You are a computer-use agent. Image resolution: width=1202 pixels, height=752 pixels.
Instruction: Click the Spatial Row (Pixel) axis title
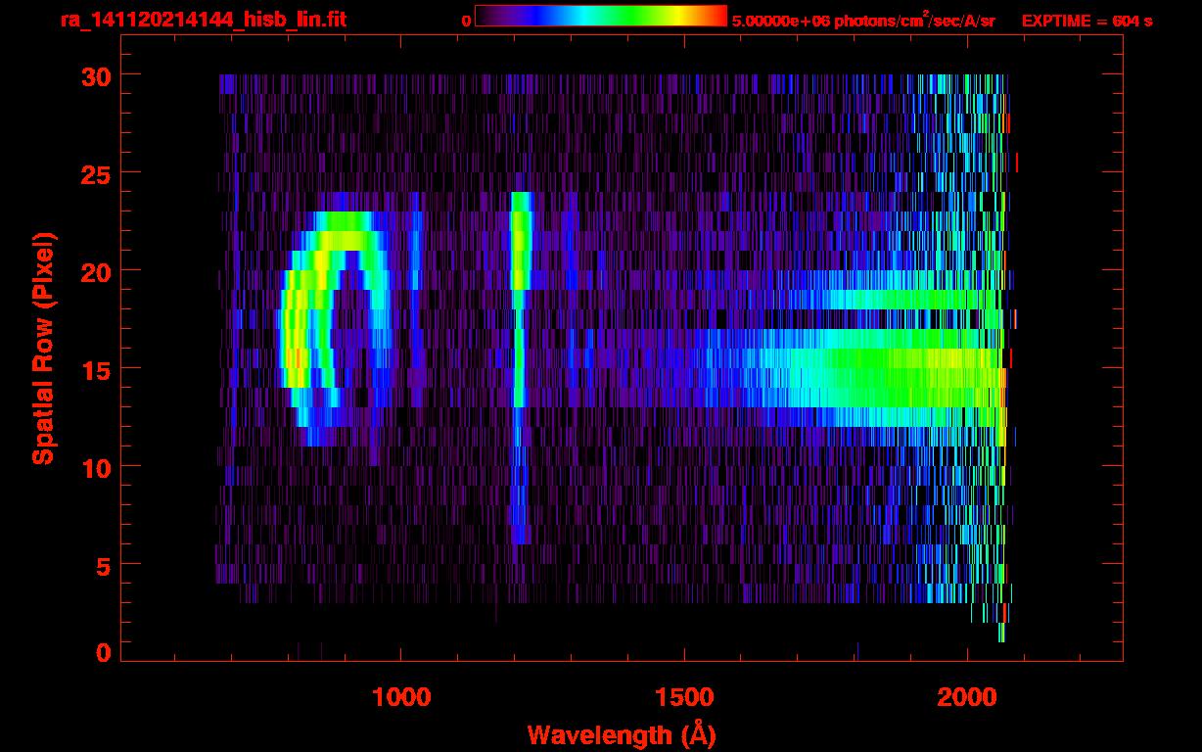44,348
